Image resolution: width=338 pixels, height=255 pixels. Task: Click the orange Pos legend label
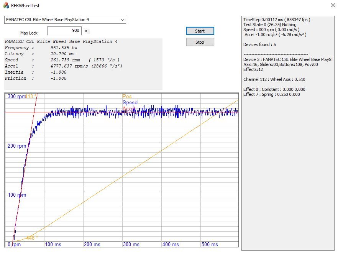[x=127, y=97]
